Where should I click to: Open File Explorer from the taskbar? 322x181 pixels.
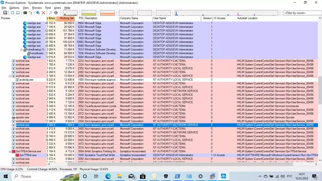pos(119,176)
